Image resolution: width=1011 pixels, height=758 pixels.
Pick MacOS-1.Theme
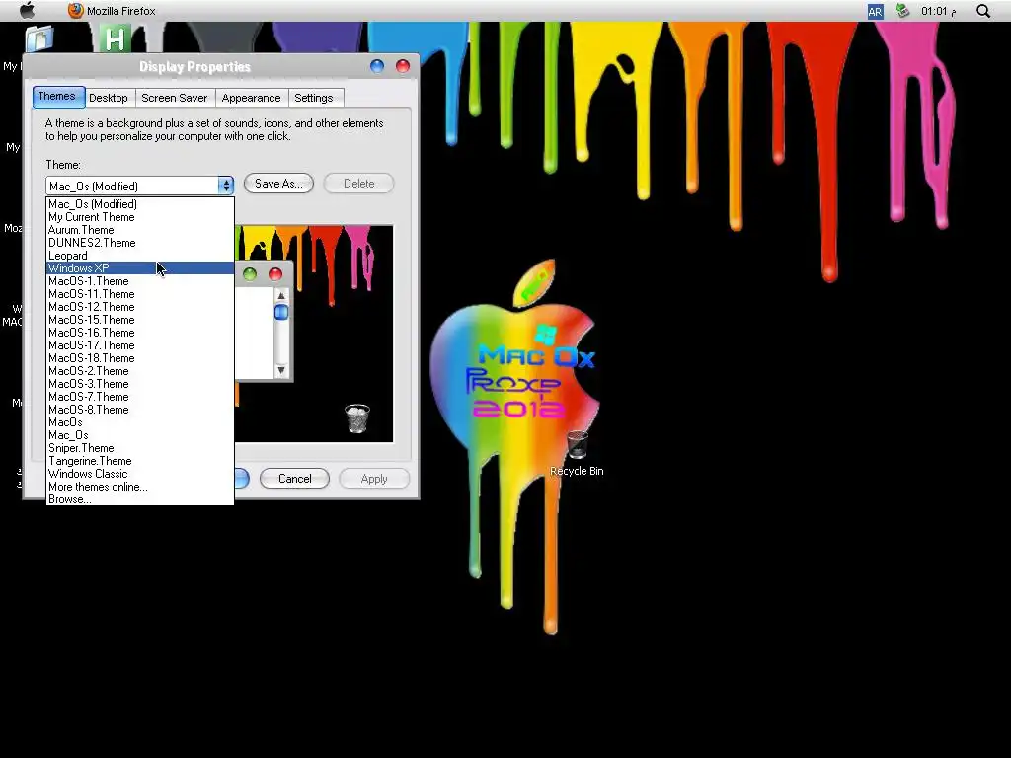(140, 281)
